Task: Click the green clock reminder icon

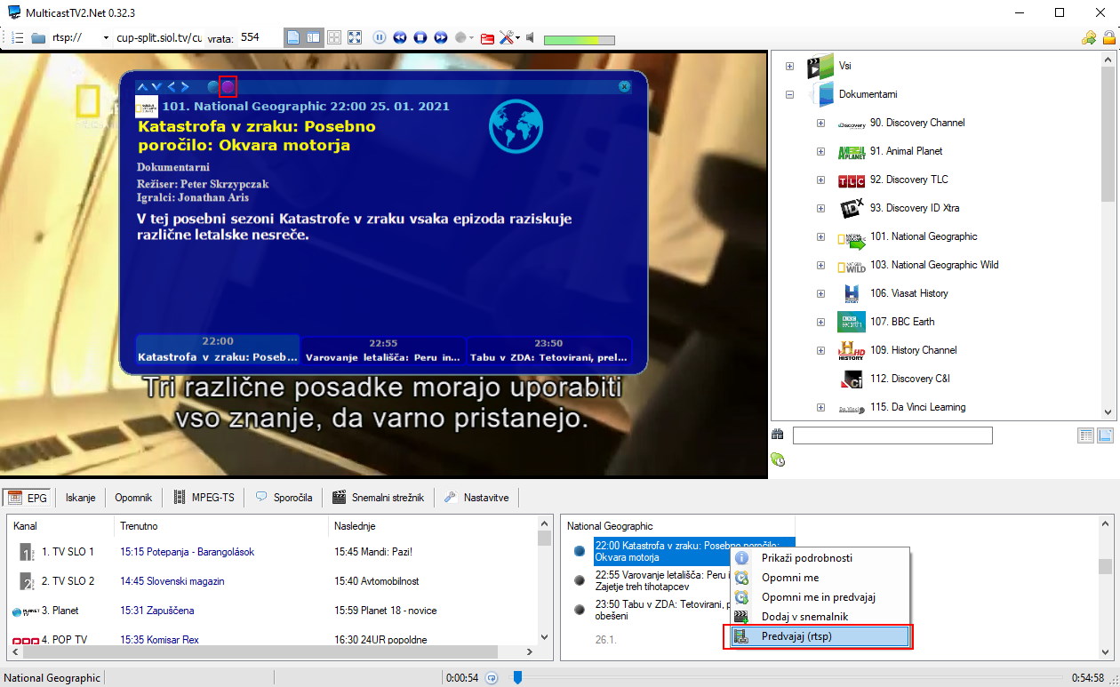Action: pos(778,459)
